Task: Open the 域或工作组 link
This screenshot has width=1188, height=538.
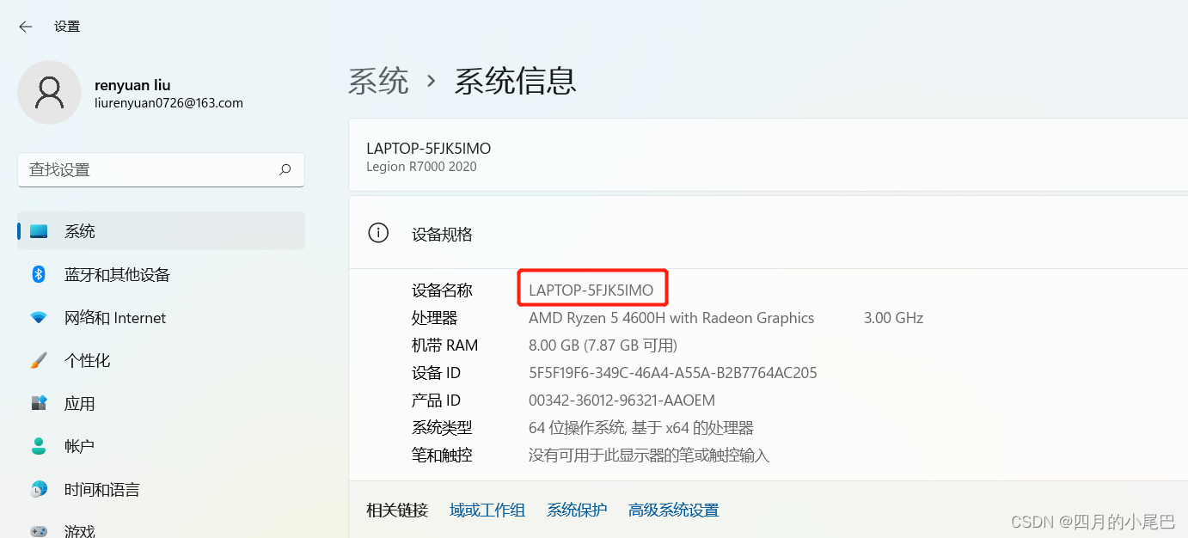Action: click(487, 509)
